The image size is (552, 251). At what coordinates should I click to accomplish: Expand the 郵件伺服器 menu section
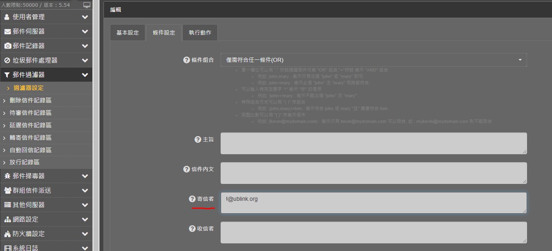[46, 31]
